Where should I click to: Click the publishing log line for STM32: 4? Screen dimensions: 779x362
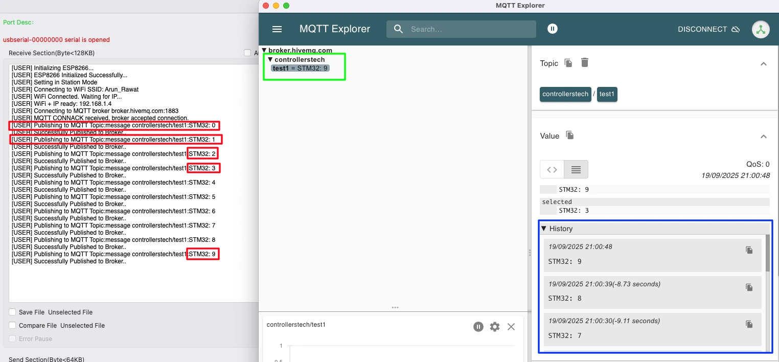click(x=113, y=183)
